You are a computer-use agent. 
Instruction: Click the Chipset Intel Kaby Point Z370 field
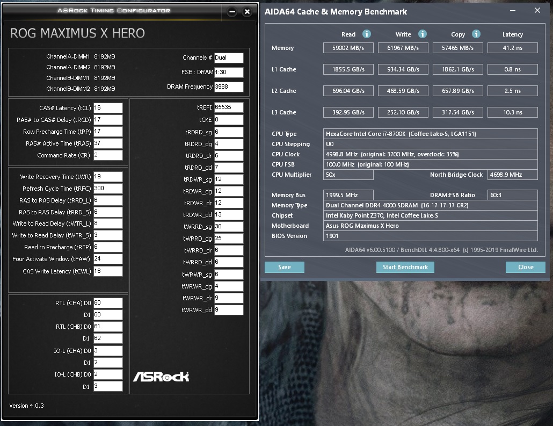pos(430,215)
